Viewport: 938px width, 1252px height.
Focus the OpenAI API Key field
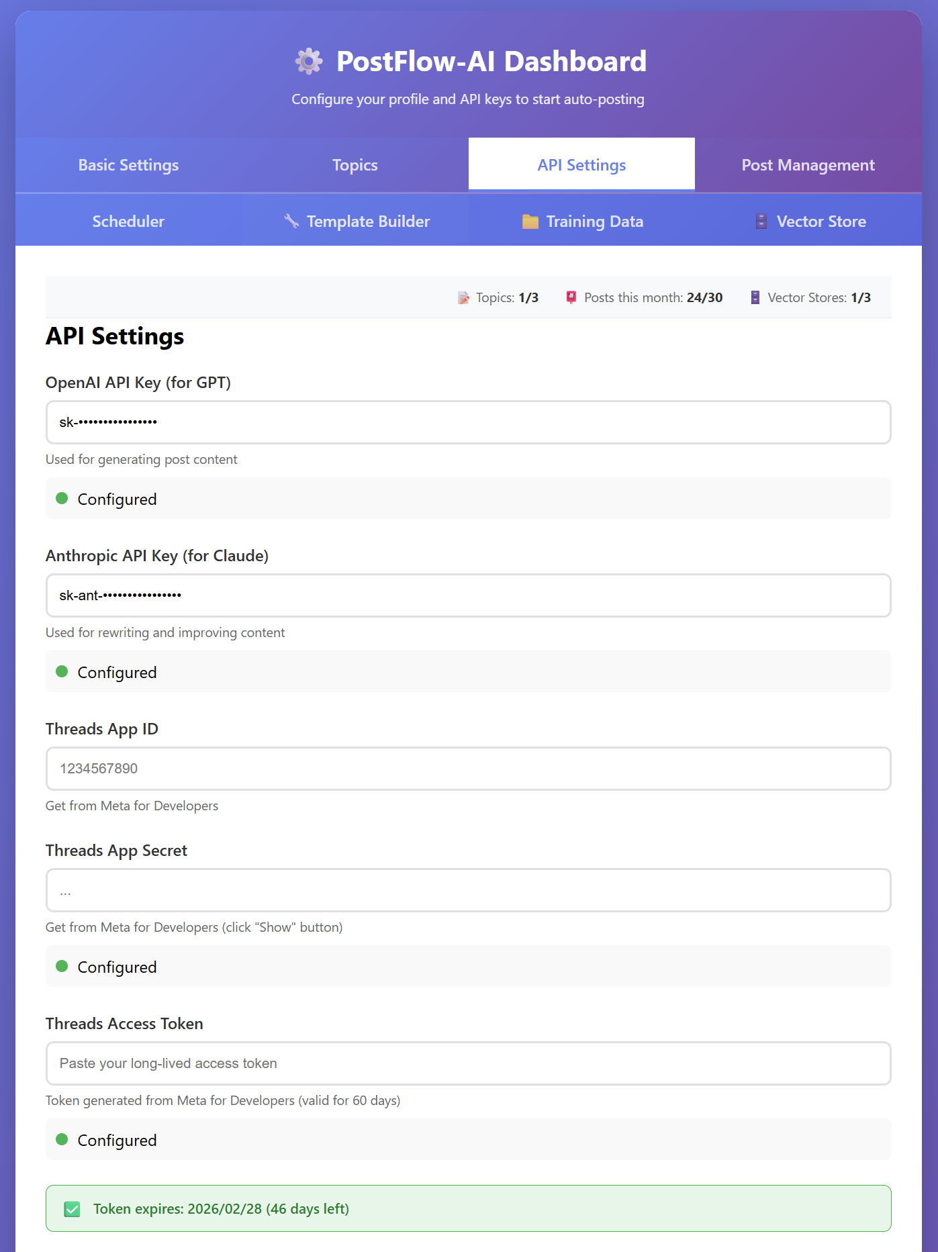point(469,422)
